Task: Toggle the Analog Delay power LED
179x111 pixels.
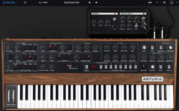Action: [144, 13]
